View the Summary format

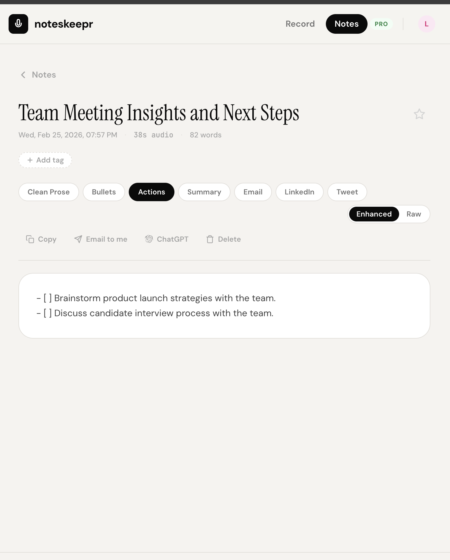(204, 192)
